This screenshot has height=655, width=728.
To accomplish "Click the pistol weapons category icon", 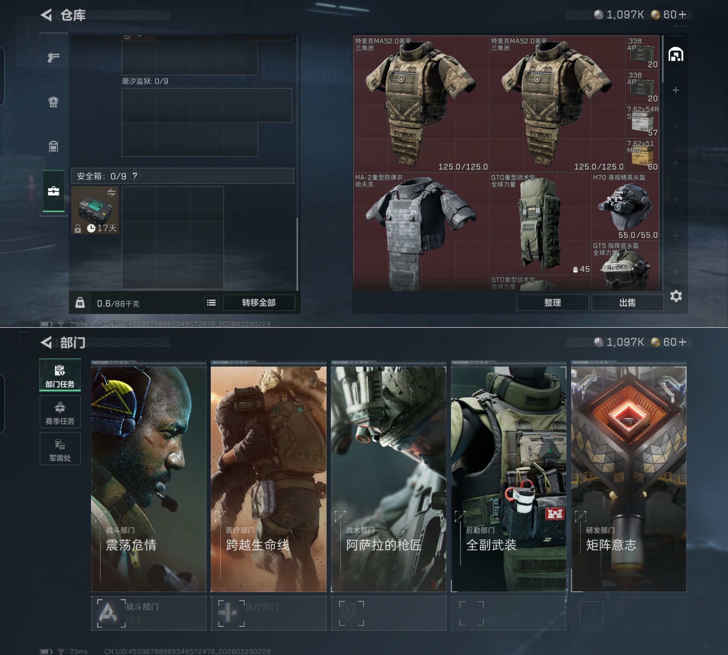I will (x=53, y=57).
